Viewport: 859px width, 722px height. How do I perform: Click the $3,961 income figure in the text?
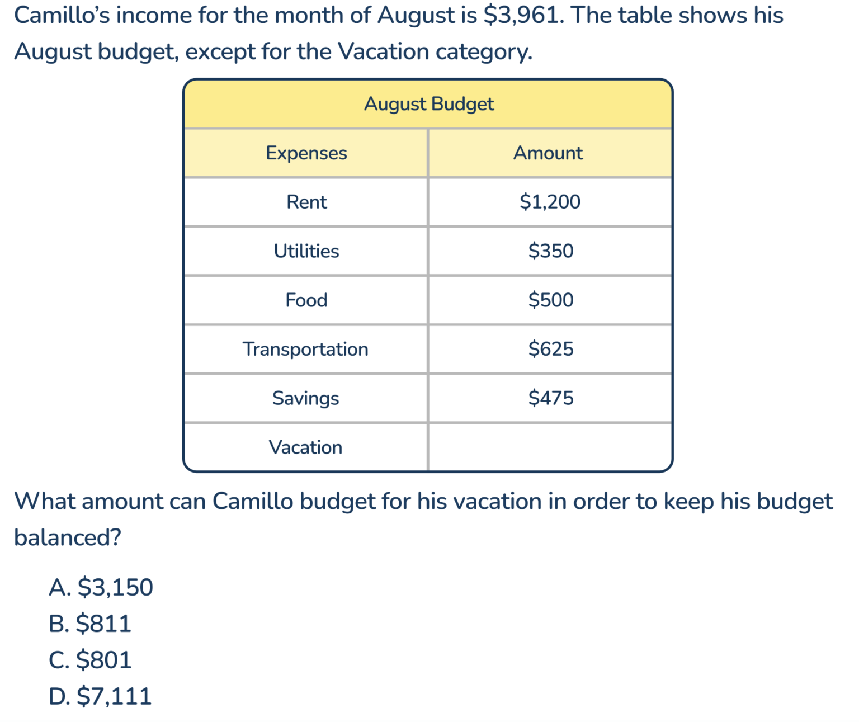(x=522, y=15)
